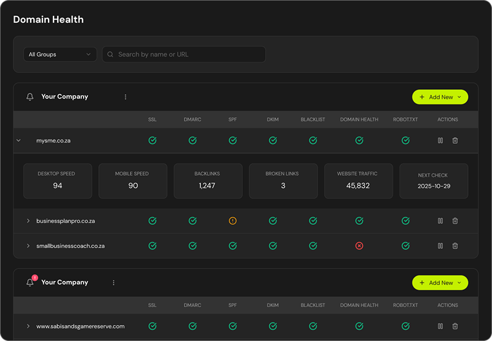The image size is (492, 341).
Task: Click the SSL column header in the first table
Action: click(152, 119)
